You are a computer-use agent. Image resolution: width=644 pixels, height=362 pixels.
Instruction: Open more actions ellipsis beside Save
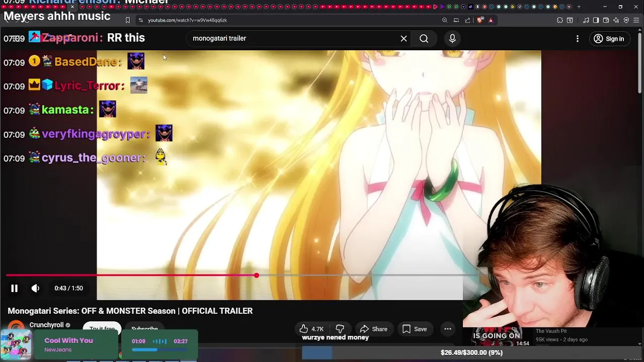click(447, 329)
